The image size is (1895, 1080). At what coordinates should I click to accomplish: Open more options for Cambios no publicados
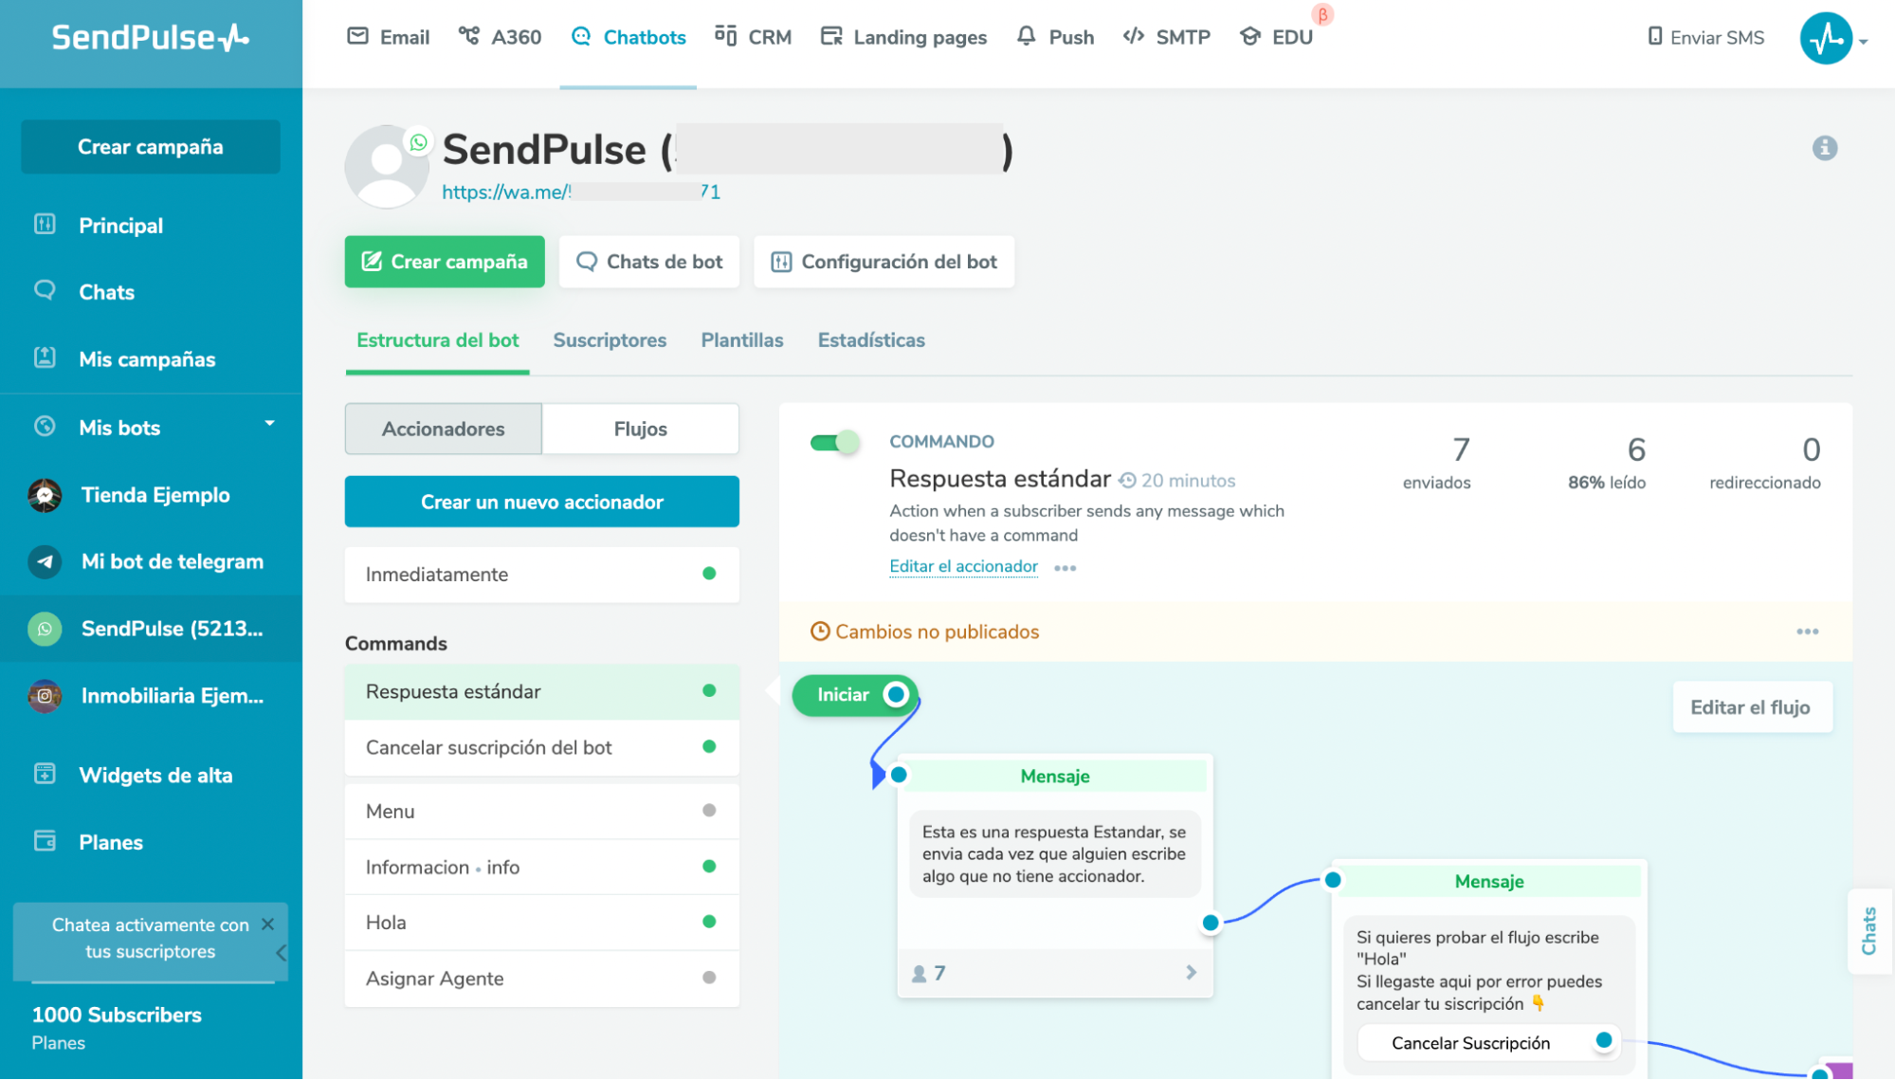(x=1808, y=632)
